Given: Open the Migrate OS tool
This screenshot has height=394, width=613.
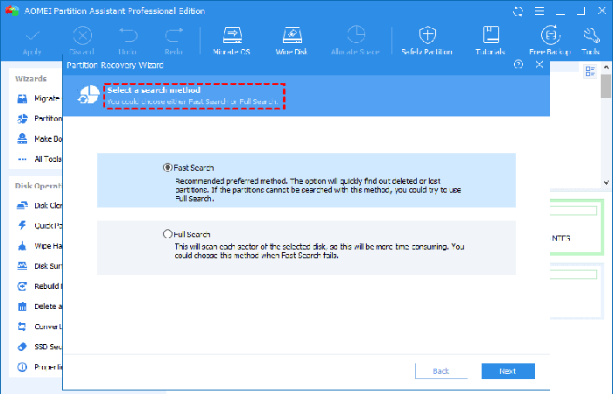Looking at the screenshot, I should [x=232, y=41].
